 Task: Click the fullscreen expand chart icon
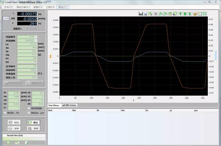click(x=205, y=14)
